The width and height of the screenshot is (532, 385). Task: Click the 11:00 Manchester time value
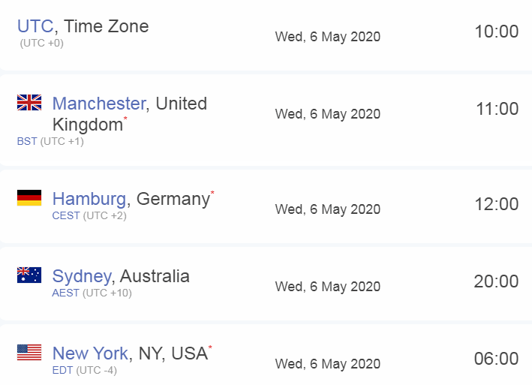click(497, 109)
